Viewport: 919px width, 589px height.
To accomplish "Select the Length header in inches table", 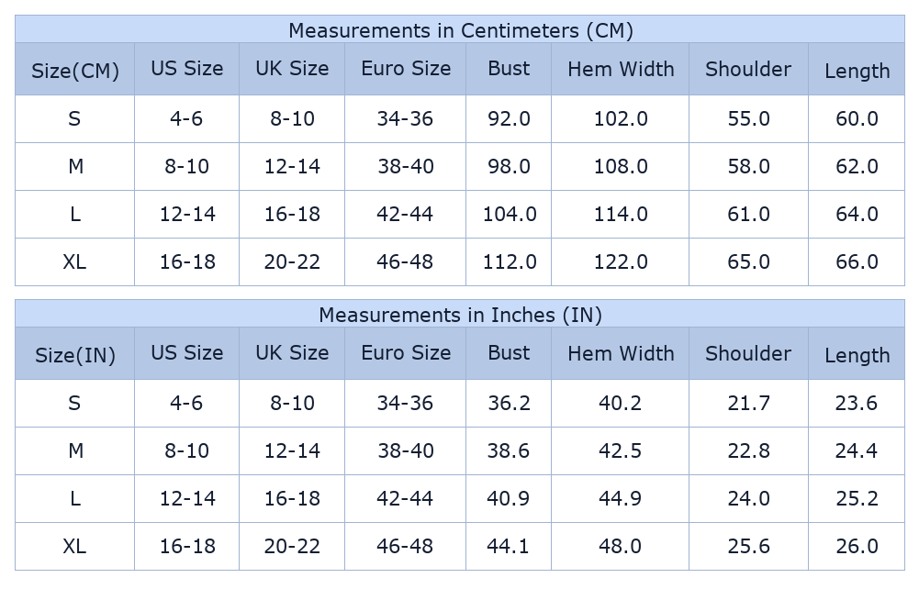I will 857,355.
